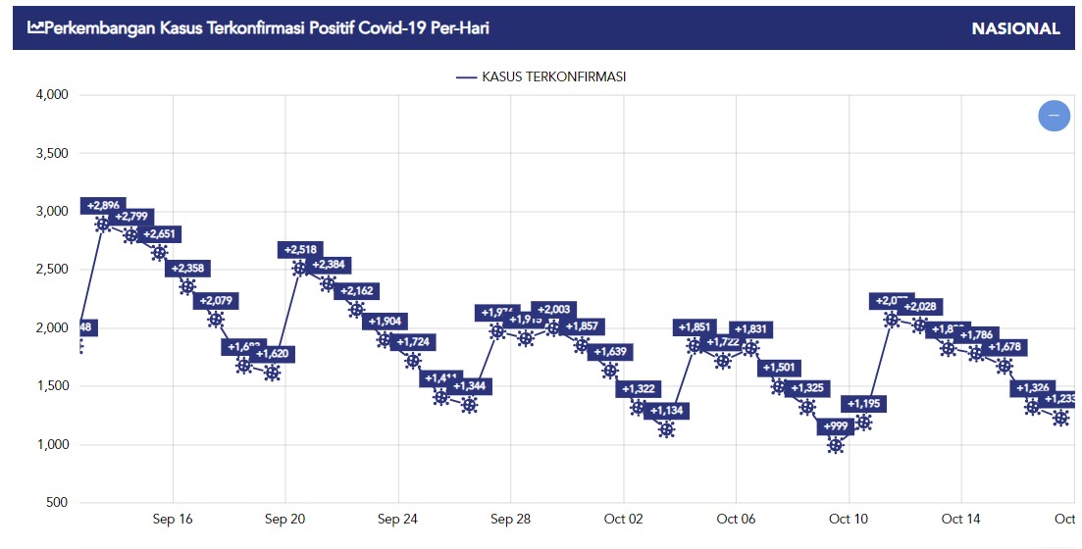Select the virus icon for +1,620 cases
Viewport: 1082px width, 549px height.
pyautogui.click(x=272, y=373)
